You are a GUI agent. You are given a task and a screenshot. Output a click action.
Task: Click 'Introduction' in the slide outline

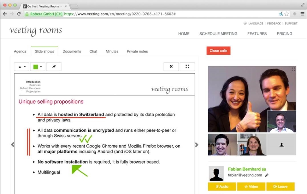[x=33, y=82]
